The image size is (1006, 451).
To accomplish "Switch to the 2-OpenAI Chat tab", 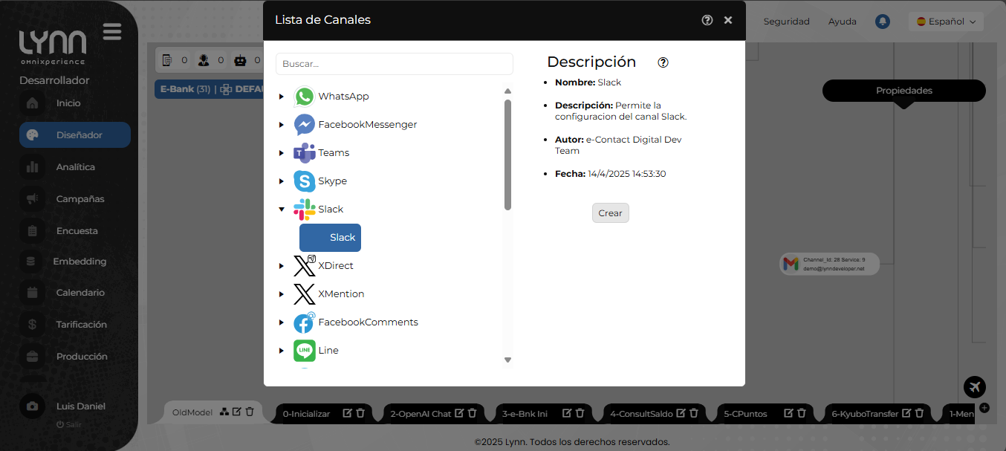I will tap(421, 414).
